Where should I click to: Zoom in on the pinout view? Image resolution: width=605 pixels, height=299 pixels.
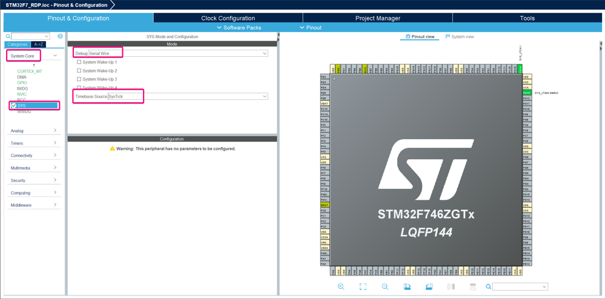tap(341, 287)
